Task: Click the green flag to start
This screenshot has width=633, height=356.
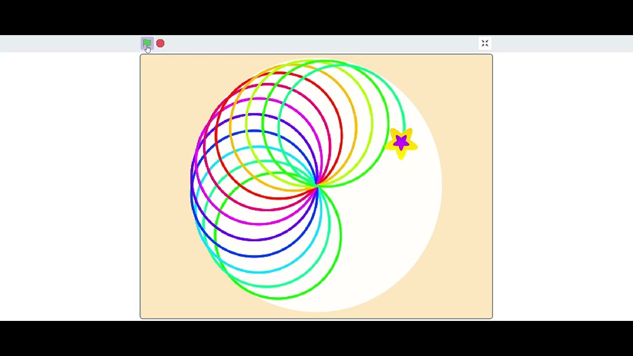Action: [147, 44]
